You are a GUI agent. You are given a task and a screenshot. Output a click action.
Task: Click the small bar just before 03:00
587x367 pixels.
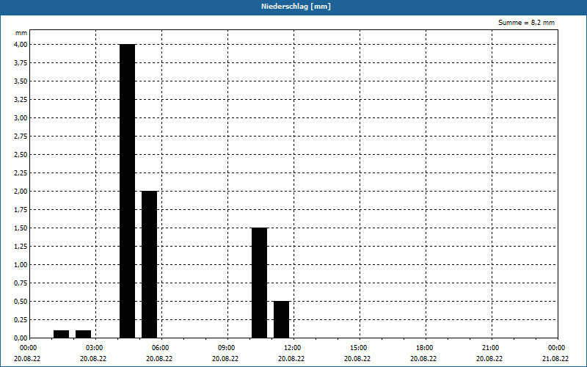coord(83,334)
